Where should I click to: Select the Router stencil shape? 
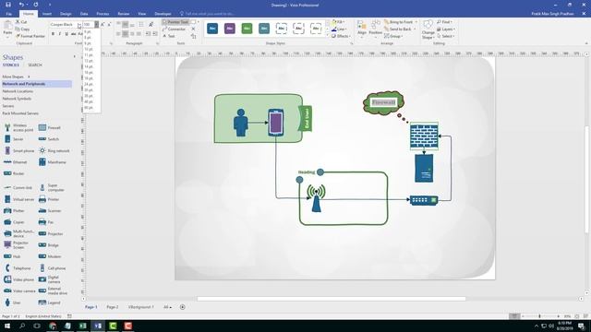[x=14, y=173]
